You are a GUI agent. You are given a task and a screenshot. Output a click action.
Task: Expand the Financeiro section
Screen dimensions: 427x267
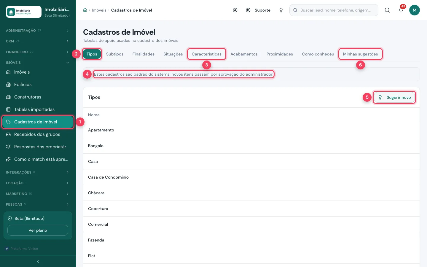click(38, 52)
